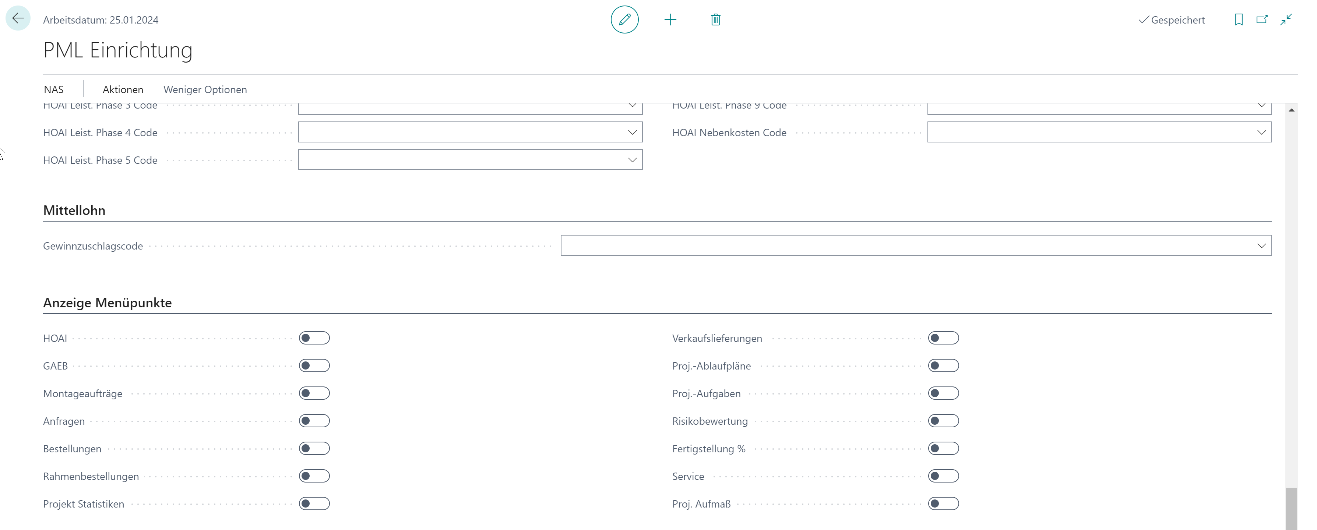The image size is (1317, 530).
Task: Go back with the arrow button
Action: [x=18, y=18]
